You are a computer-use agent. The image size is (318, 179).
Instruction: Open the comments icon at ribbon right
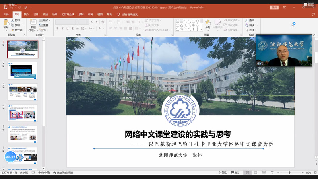[x=313, y=14]
